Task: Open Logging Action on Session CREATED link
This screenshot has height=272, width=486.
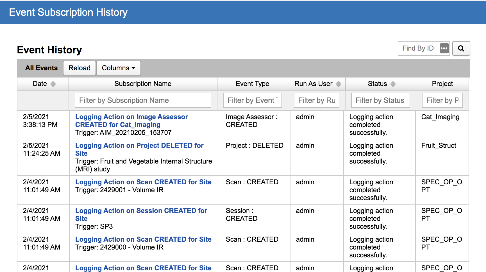Action: tap(141, 211)
